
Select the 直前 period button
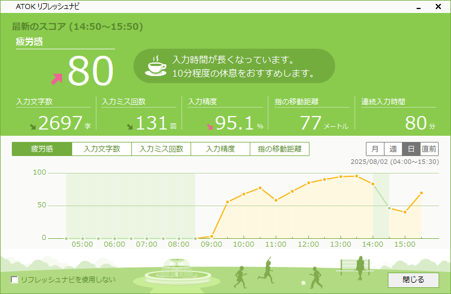click(429, 149)
